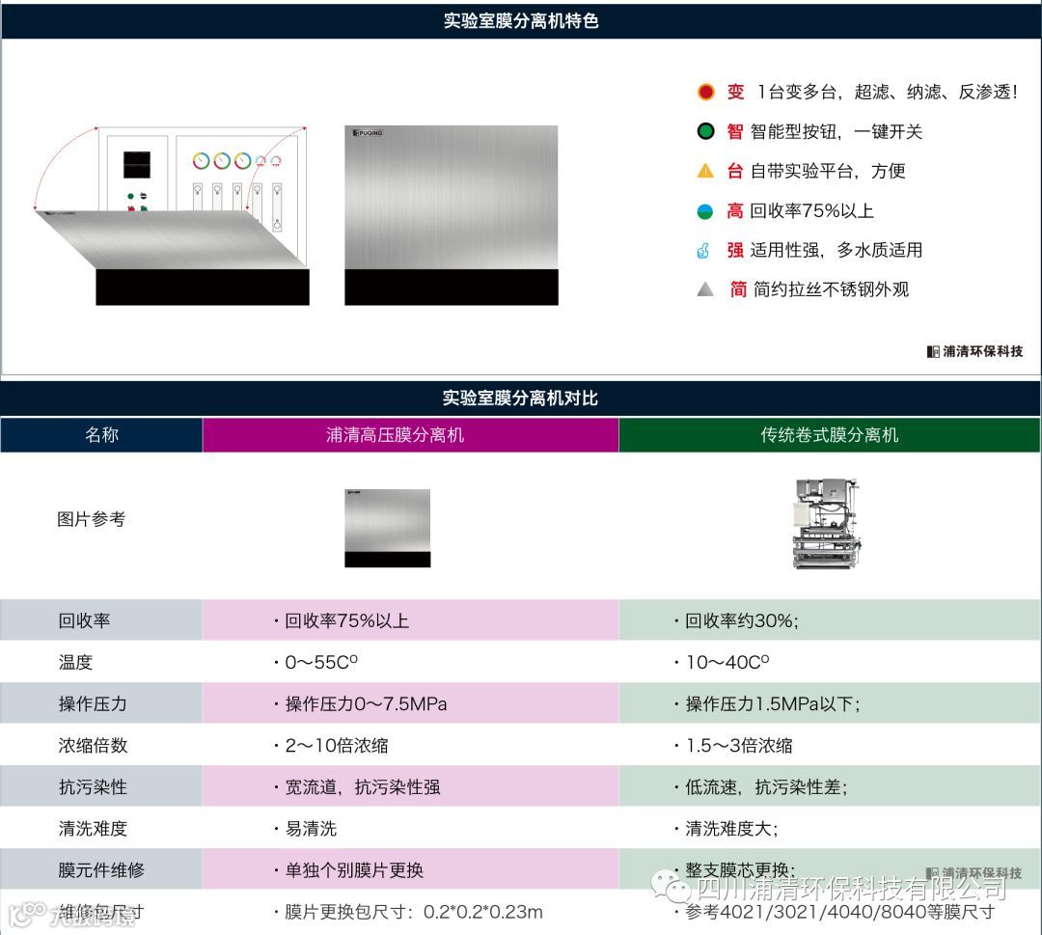Click the red circle icon beside 变
Image resolution: width=1042 pixels, height=935 pixels.
click(x=705, y=92)
